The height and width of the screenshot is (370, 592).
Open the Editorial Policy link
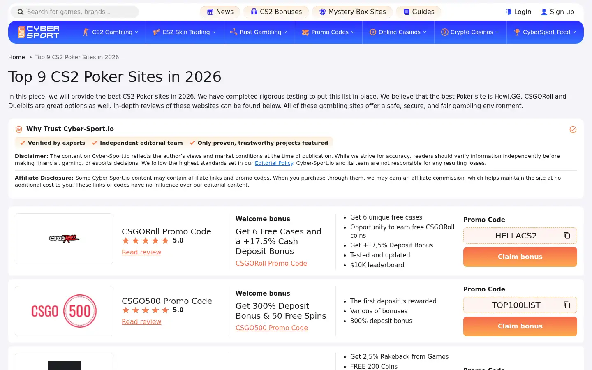point(274,163)
